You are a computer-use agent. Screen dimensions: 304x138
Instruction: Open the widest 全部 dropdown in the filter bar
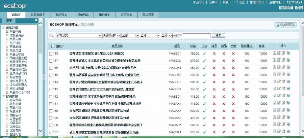(150, 36)
